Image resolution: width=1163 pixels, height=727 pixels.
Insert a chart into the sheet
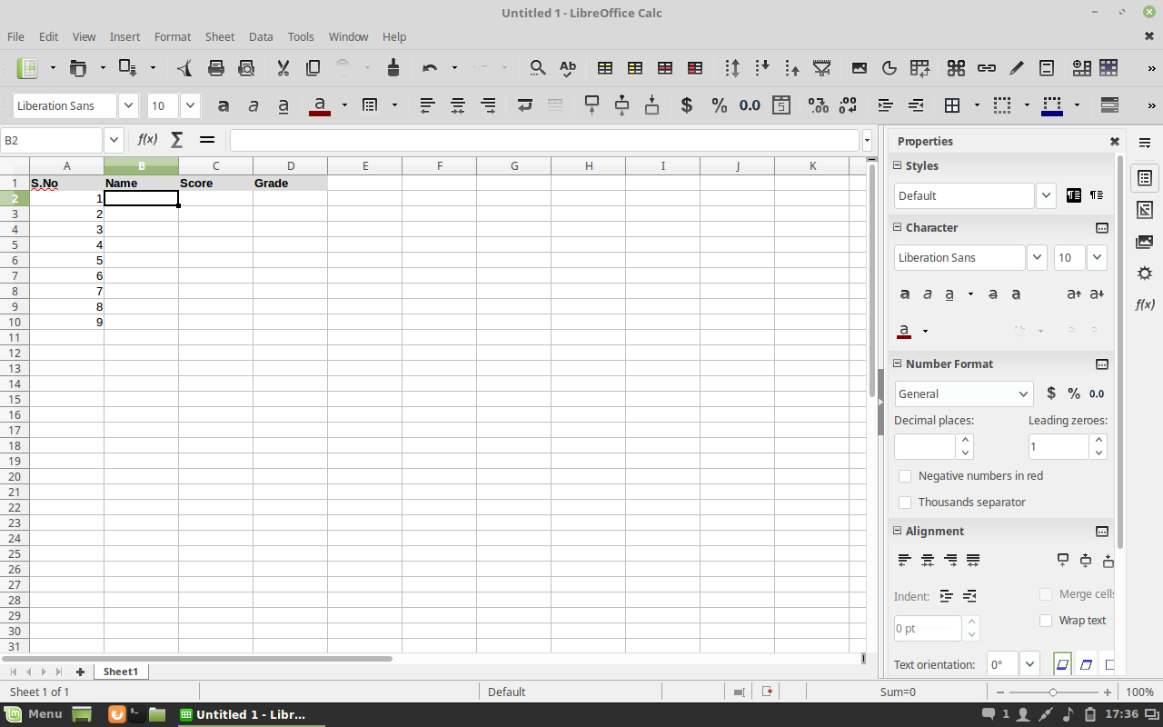point(889,68)
